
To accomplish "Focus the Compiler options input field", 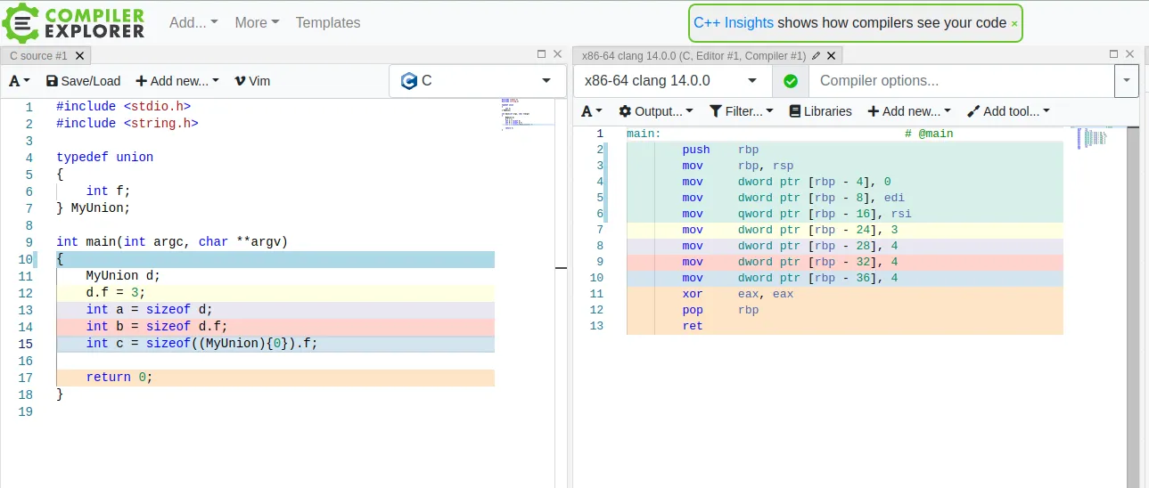I will [961, 81].
